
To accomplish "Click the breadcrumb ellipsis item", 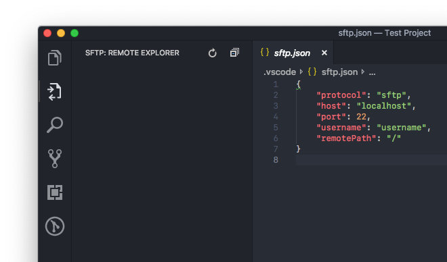I will (372, 73).
